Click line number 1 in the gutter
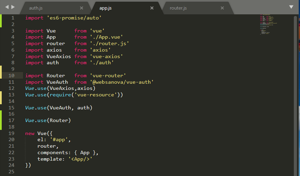The width and height of the screenshot is (300, 176). pos(13,18)
